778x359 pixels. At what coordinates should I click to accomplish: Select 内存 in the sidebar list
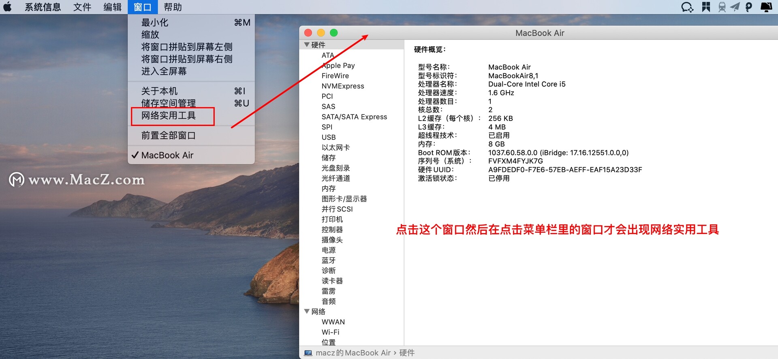pos(329,189)
